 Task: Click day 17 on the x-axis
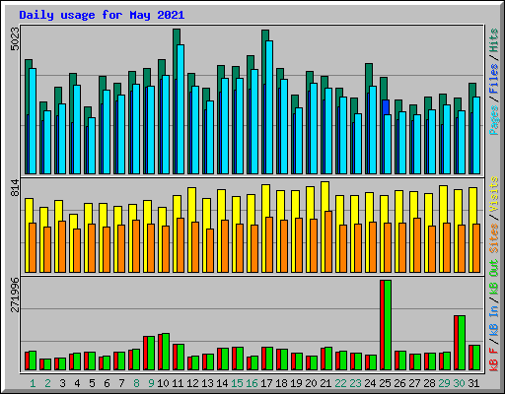click(x=266, y=383)
